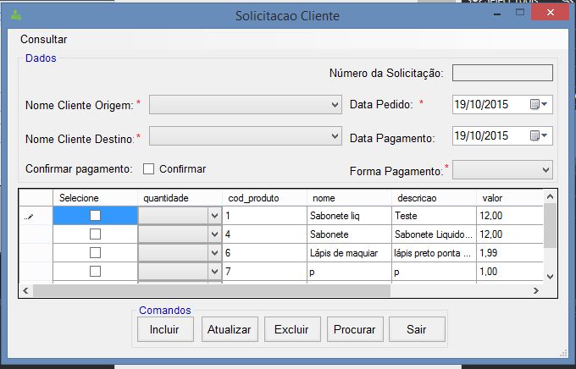Select the cod_produto cell showing 6
The image size is (576, 369).
[x=264, y=252]
